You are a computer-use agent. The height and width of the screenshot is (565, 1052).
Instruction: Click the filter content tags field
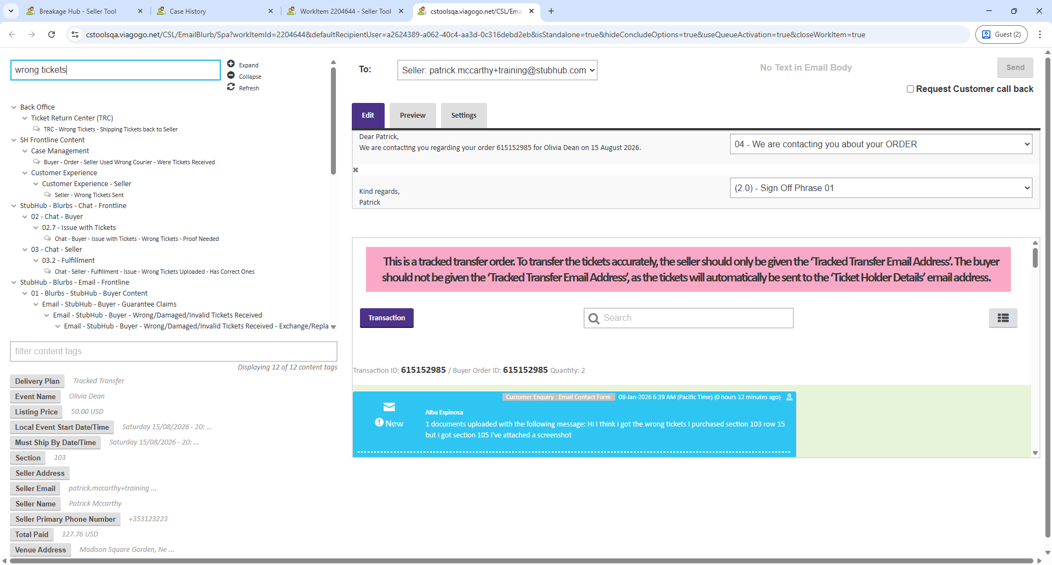(x=173, y=351)
